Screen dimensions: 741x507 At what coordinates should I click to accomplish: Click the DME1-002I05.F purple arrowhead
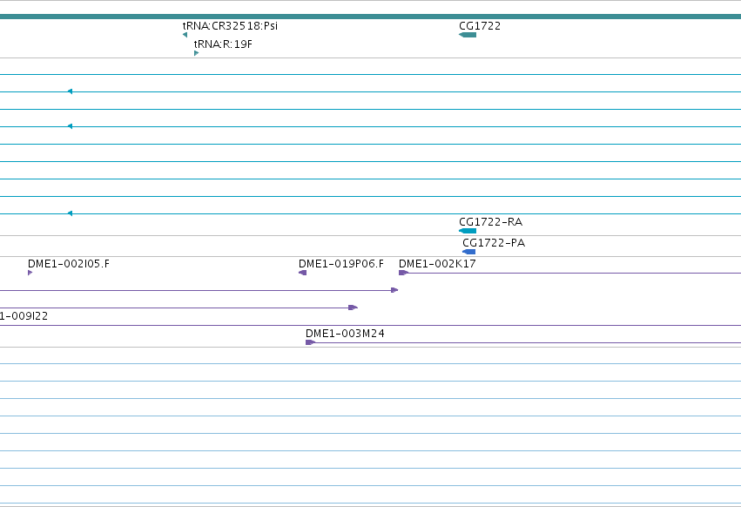click(30, 273)
